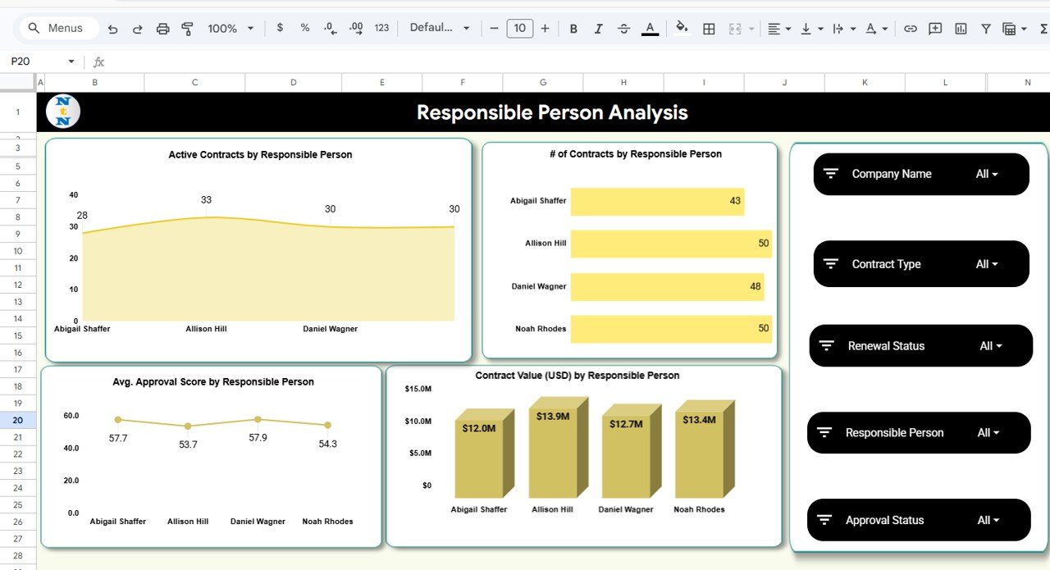This screenshot has width=1050, height=570.
Task: Format selection as currency
Action: coord(280,28)
